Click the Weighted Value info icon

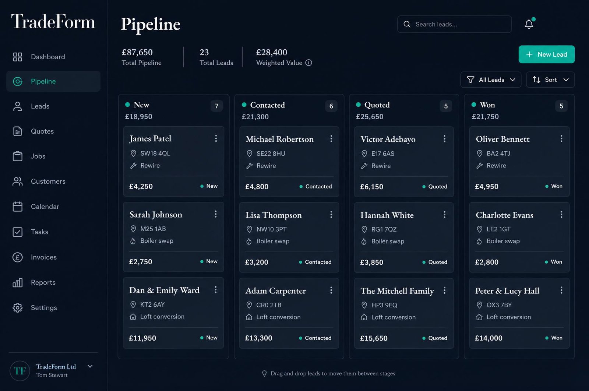pos(309,63)
